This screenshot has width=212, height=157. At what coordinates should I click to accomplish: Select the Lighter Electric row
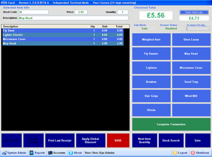[63, 35]
